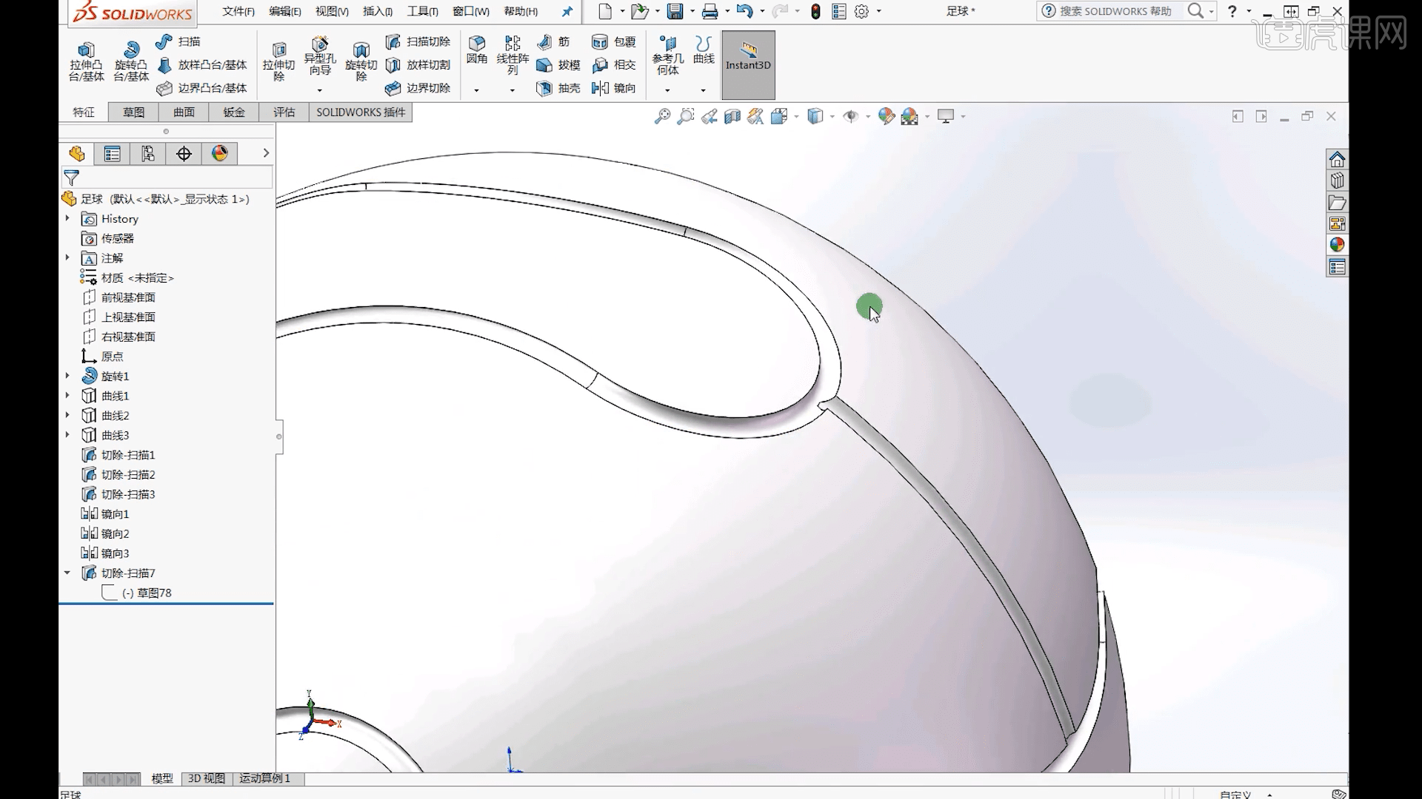Open Appearances task pane color ball
1422x799 pixels.
click(1337, 245)
